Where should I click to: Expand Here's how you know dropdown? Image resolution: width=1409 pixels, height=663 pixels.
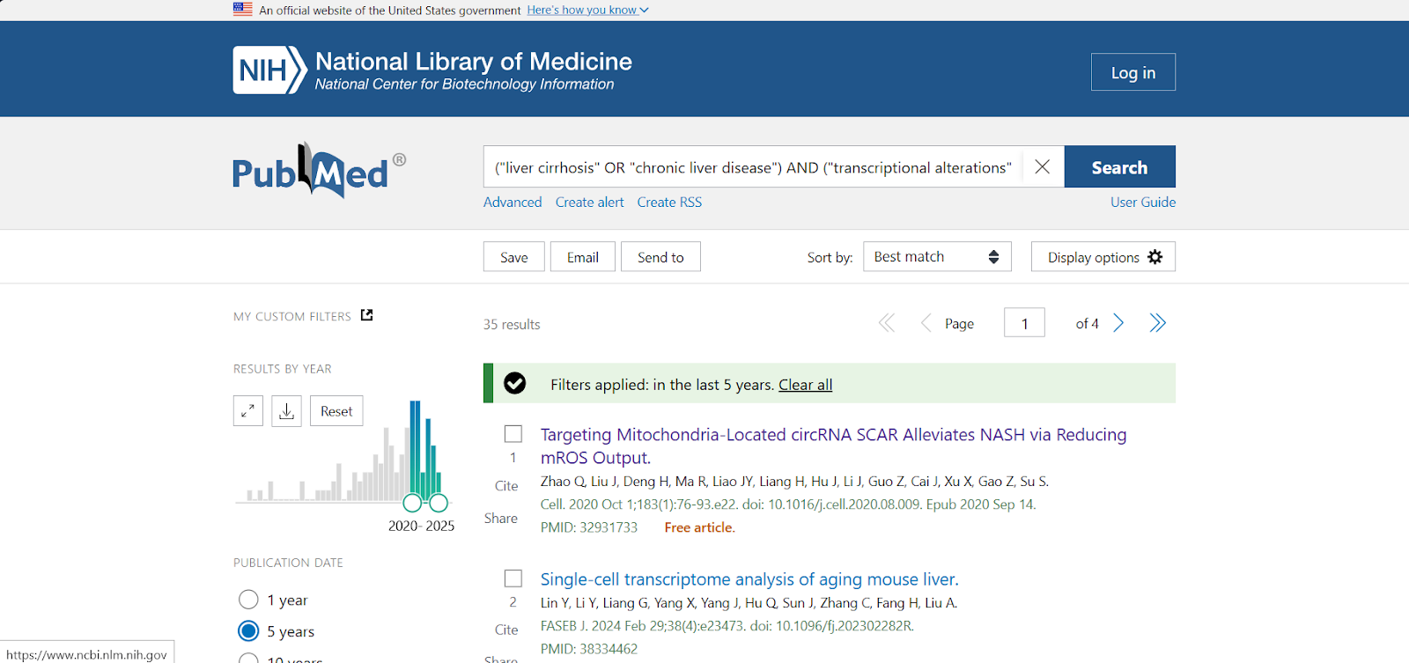(587, 10)
